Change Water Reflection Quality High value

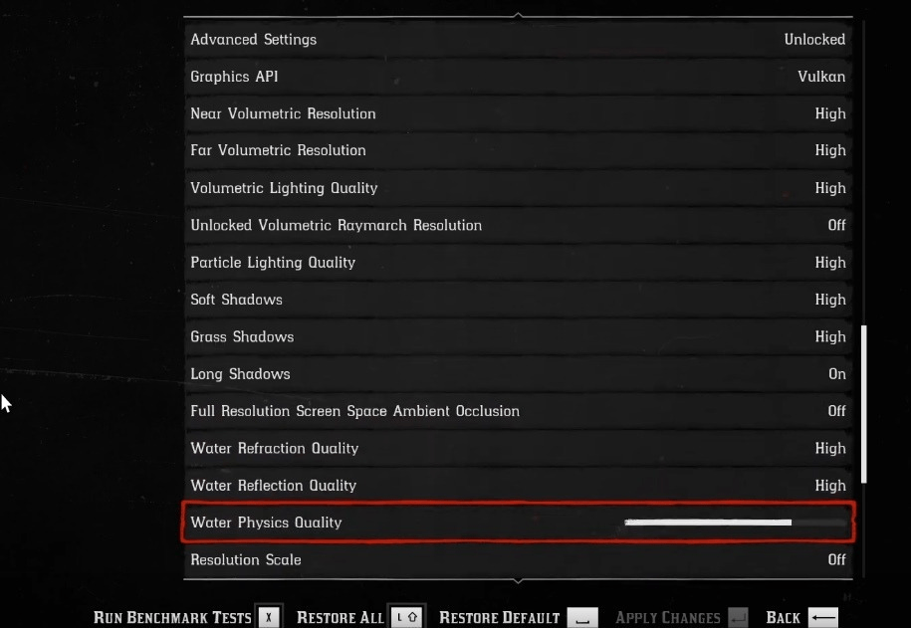(830, 486)
